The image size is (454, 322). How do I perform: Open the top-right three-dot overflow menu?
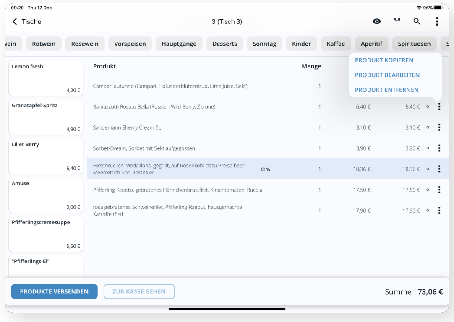point(437,21)
